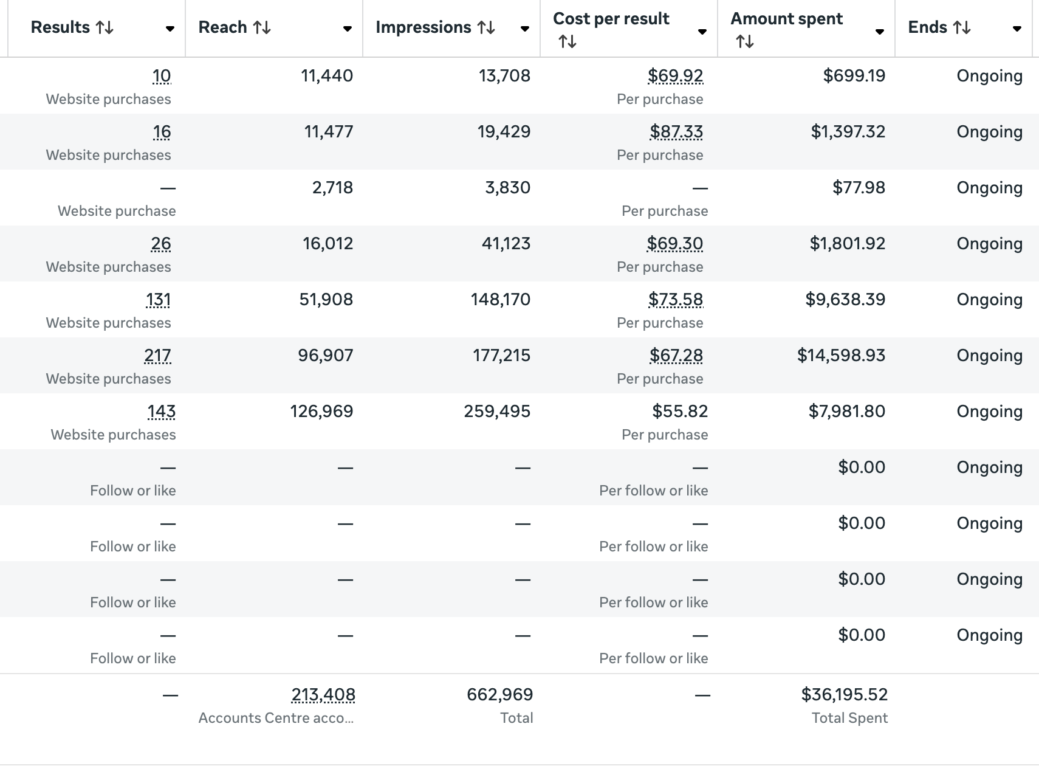Sort by Cost per result arrows icon
Viewport: 1039px width, 766px height.
point(568,41)
